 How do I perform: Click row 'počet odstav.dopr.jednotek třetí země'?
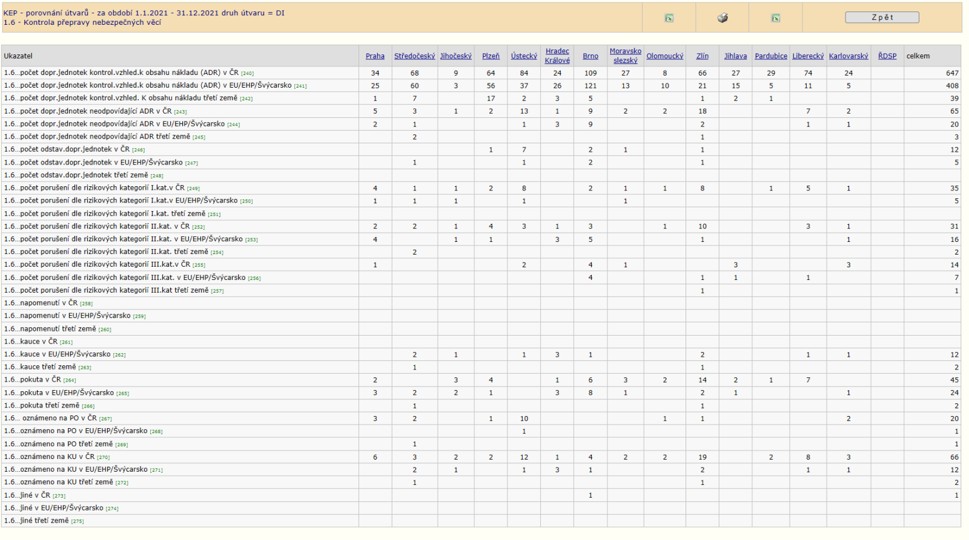(83, 175)
